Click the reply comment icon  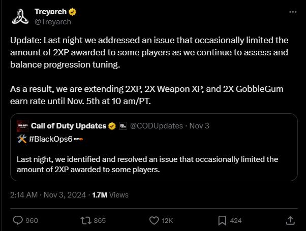tap(17, 220)
